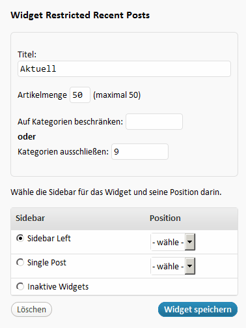246x328 pixels.
Task: Click the Position column header
Action: click(165, 218)
